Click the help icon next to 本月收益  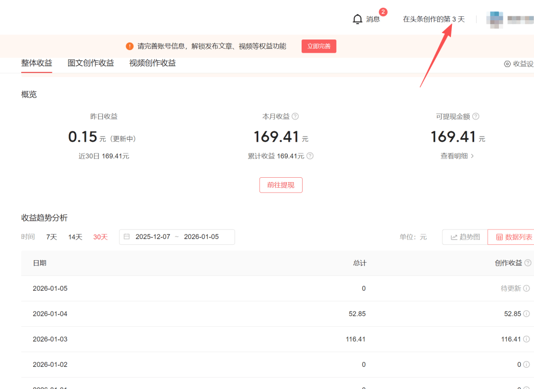click(x=295, y=116)
